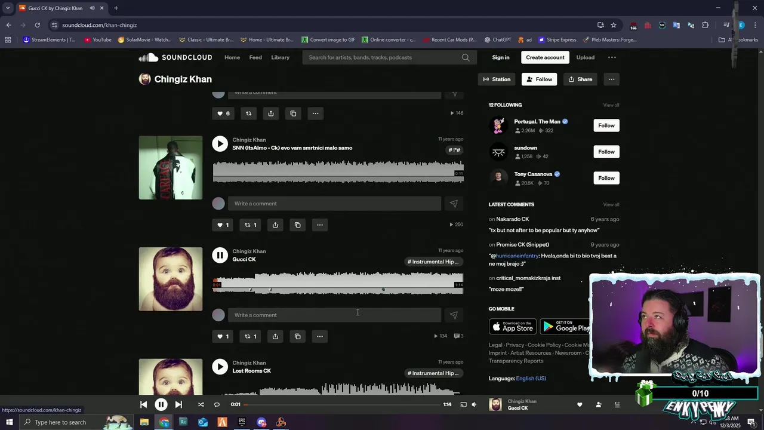This screenshot has width=764, height=430.
Task: Follow sundown
Action: coord(606,152)
